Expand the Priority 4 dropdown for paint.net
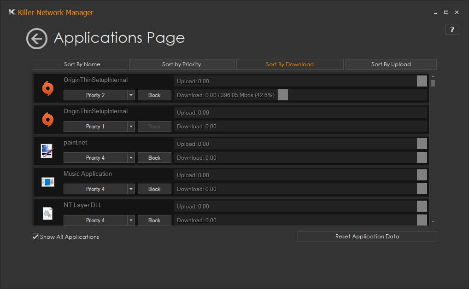 (131, 158)
